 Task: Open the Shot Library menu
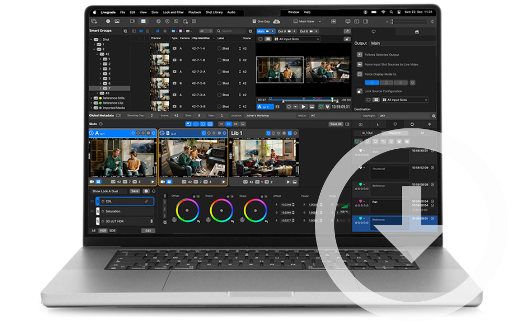click(x=213, y=12)
